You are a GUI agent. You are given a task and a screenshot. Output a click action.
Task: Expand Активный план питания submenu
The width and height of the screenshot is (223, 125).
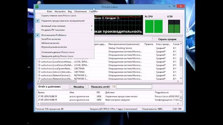coord(65,26)
